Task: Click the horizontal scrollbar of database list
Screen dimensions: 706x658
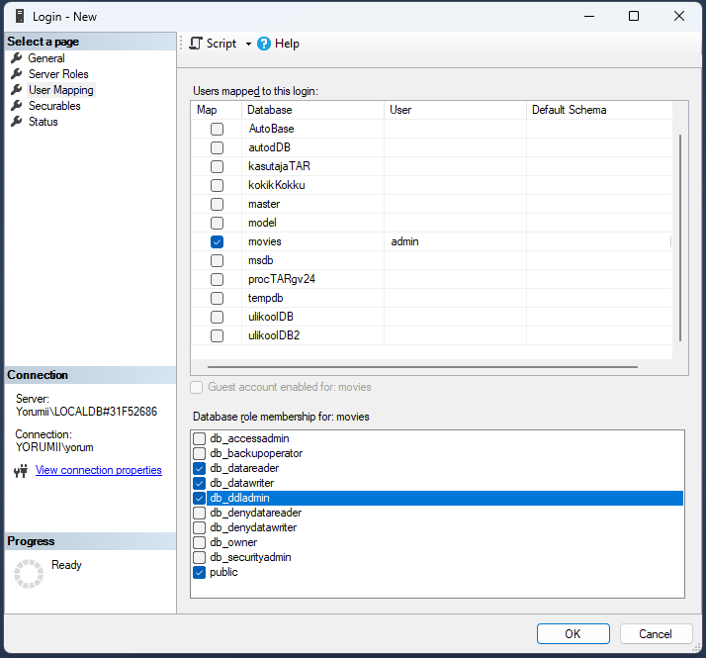Action: (x=422, y=367)
